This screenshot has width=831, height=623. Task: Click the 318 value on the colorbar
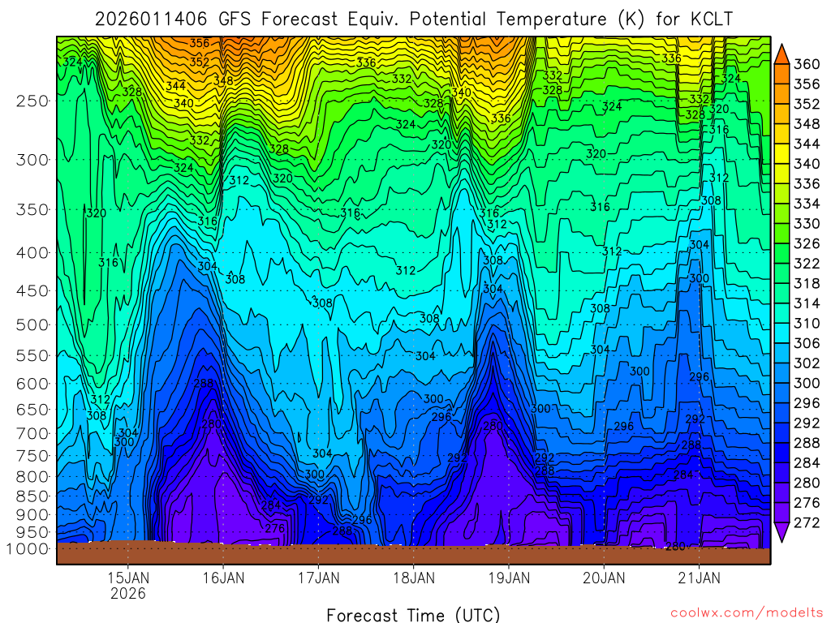pos(807,283)
